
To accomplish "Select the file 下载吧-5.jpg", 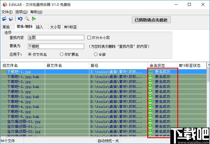I will (x=19, y=111).
